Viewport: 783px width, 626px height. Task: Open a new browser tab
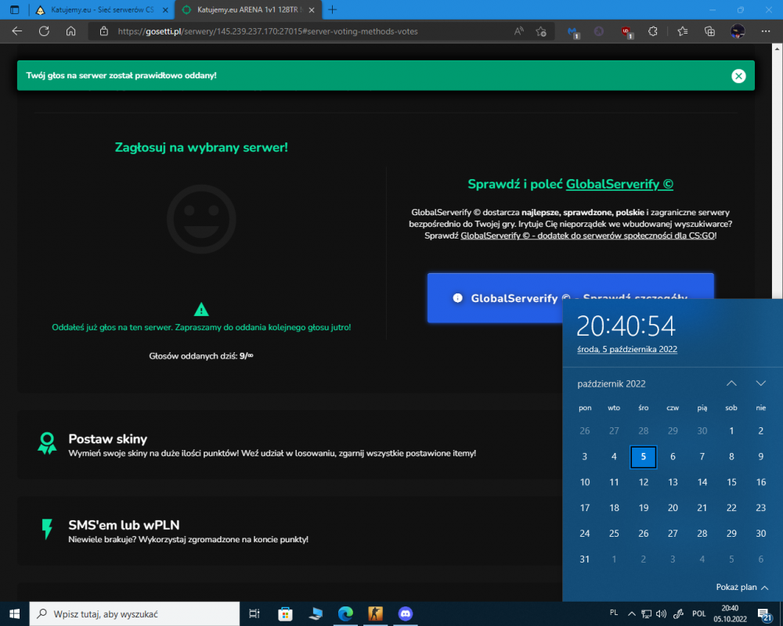tap(332, 9)
